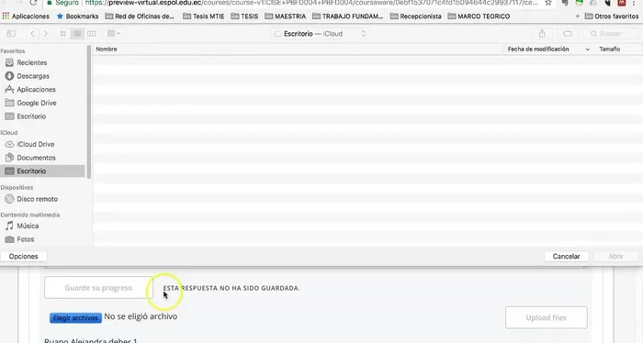Screen dimensions: 643x343
Task: Click Cancelar to dismiss file dialog
Action: click(567, 256)
